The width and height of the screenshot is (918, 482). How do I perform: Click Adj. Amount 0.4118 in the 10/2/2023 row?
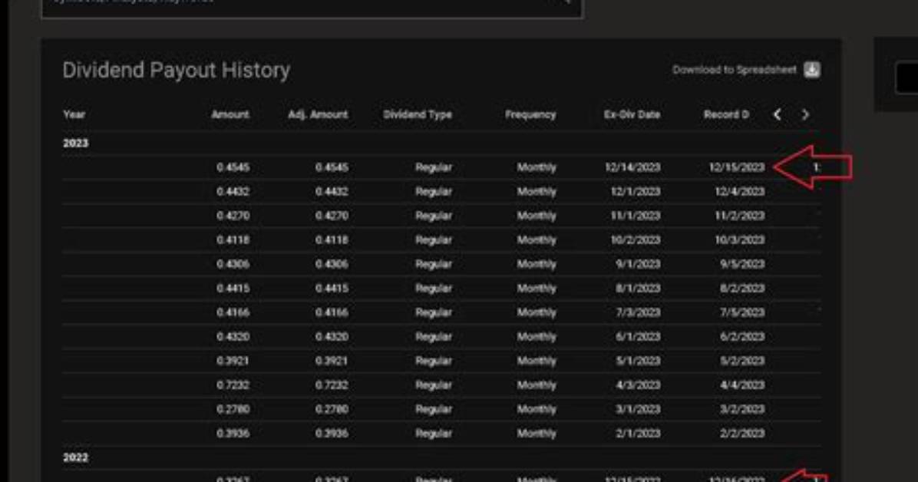[x=332, y=239]
